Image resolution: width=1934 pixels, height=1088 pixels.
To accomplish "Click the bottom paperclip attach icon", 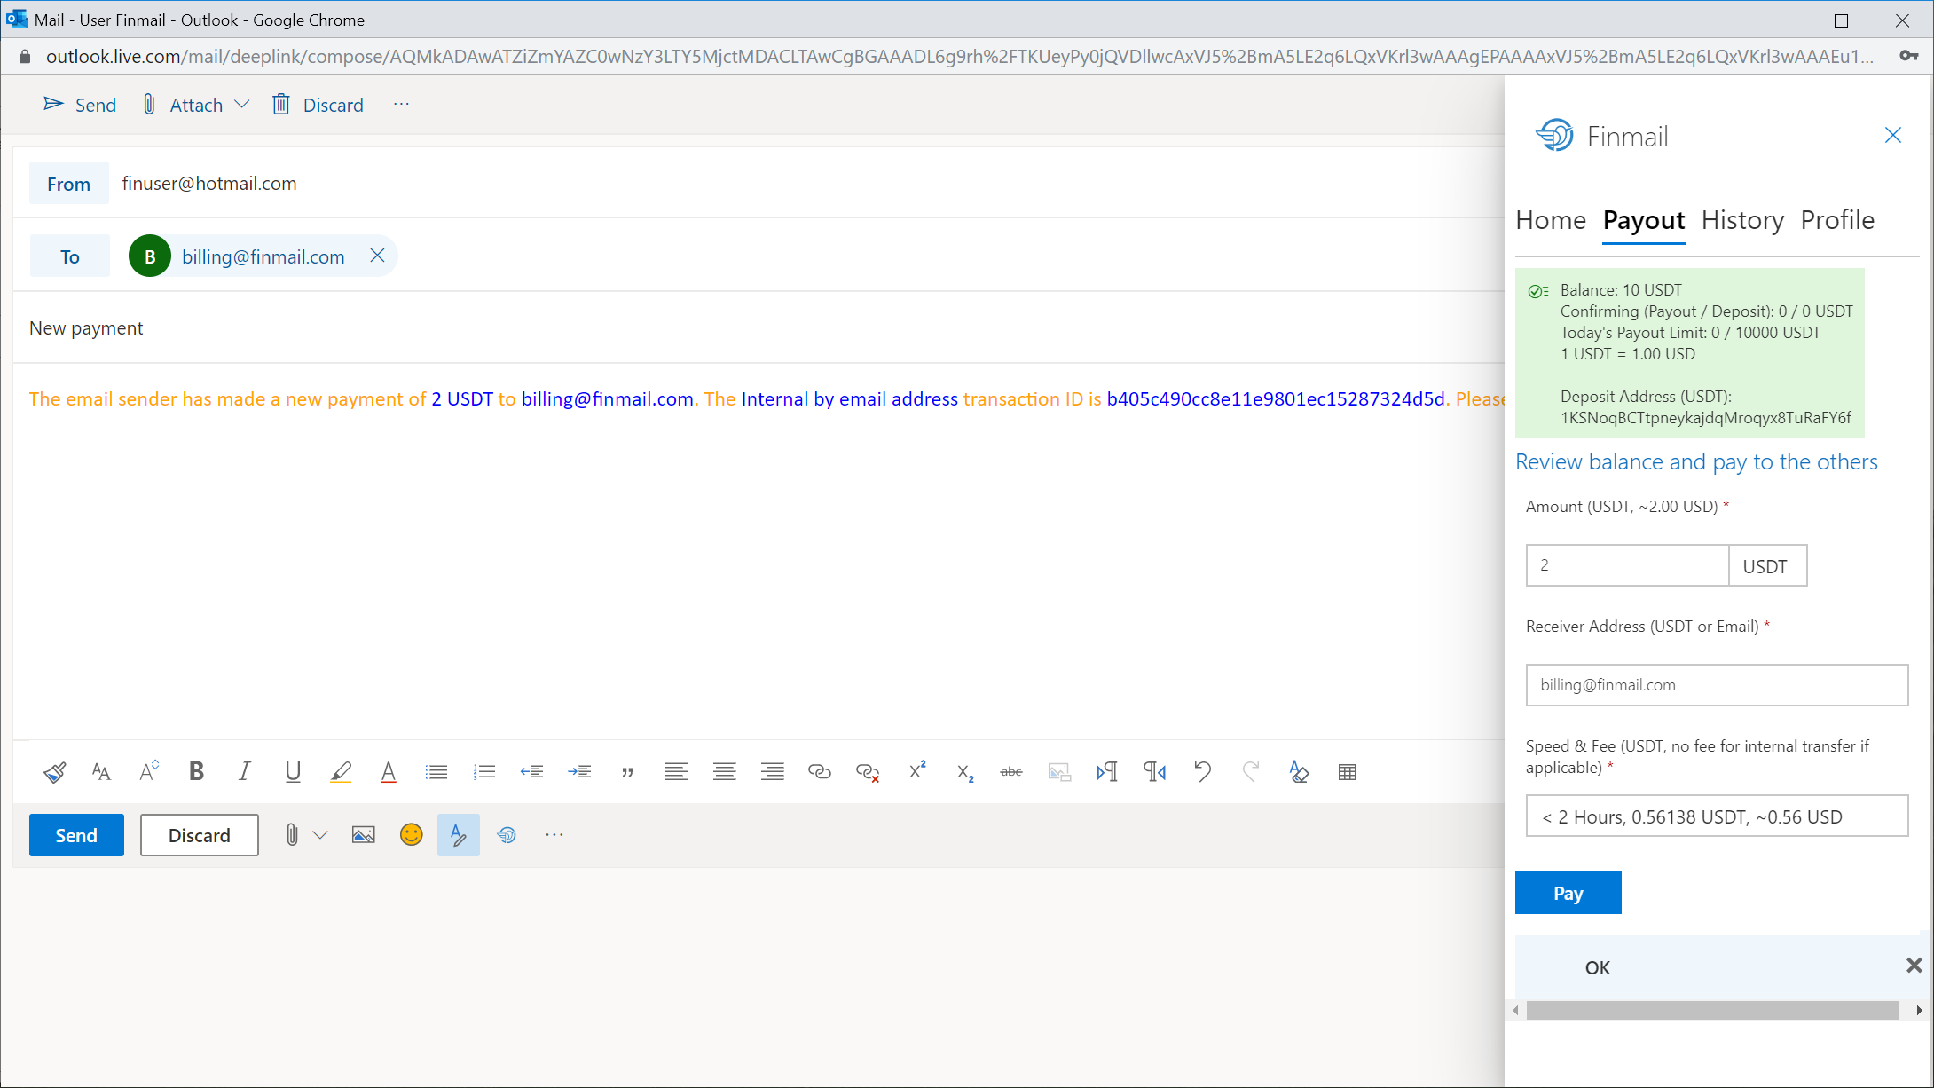I will (x=292, y=835).
